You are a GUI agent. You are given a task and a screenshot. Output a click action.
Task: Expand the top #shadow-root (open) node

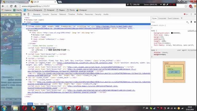(x=25, y=20)
